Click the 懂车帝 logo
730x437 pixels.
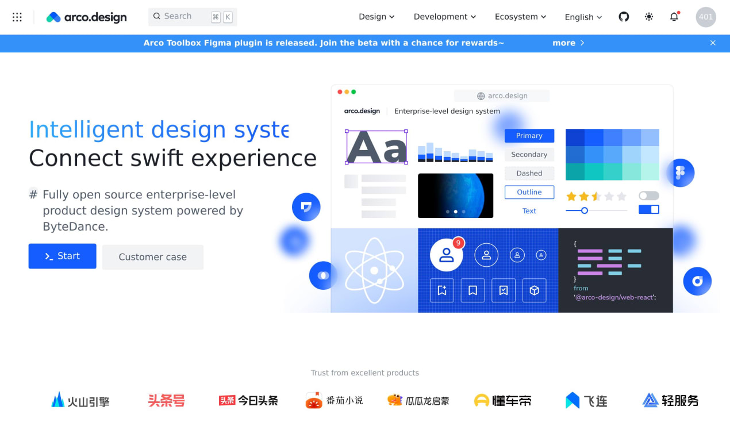point(502,400)
